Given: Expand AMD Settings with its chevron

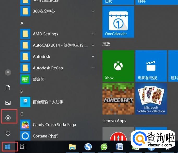Looking at the screenshot, I should [x=93, y=34].
